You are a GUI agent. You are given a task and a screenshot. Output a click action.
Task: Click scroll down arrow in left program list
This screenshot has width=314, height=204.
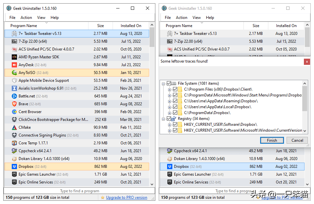point(152,184)
